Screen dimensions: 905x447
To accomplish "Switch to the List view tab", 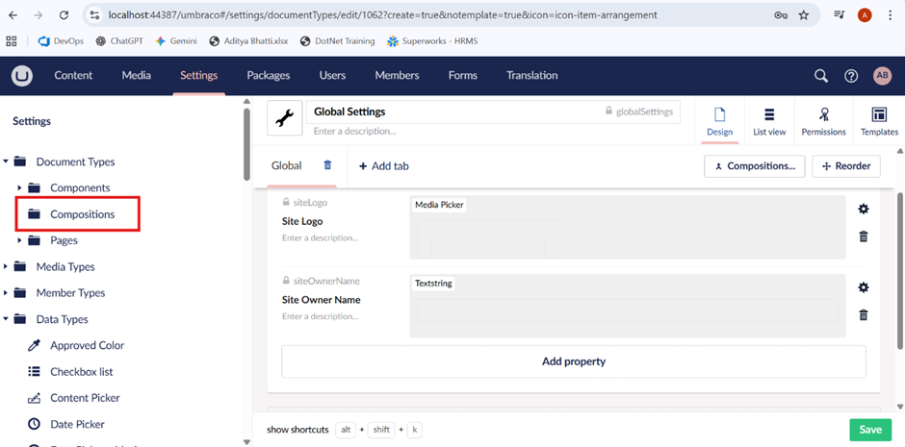I will click(768, 122).
